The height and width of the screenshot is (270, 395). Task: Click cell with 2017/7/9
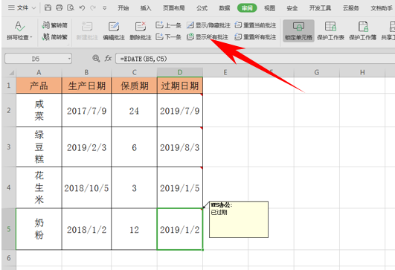86,110
